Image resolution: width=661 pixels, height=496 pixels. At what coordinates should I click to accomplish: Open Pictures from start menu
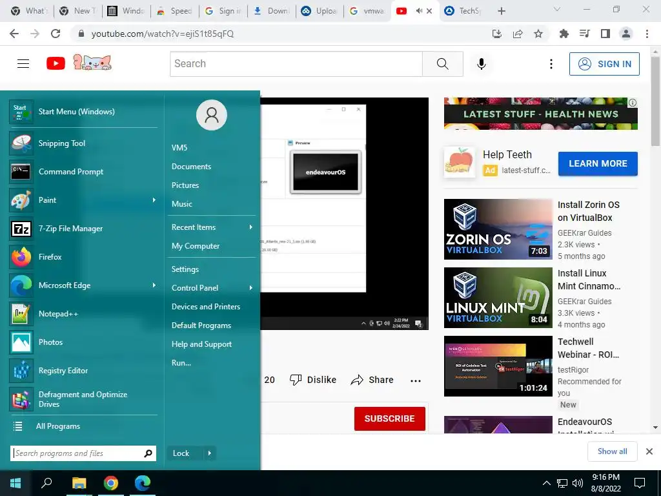[x=185, y=185]
